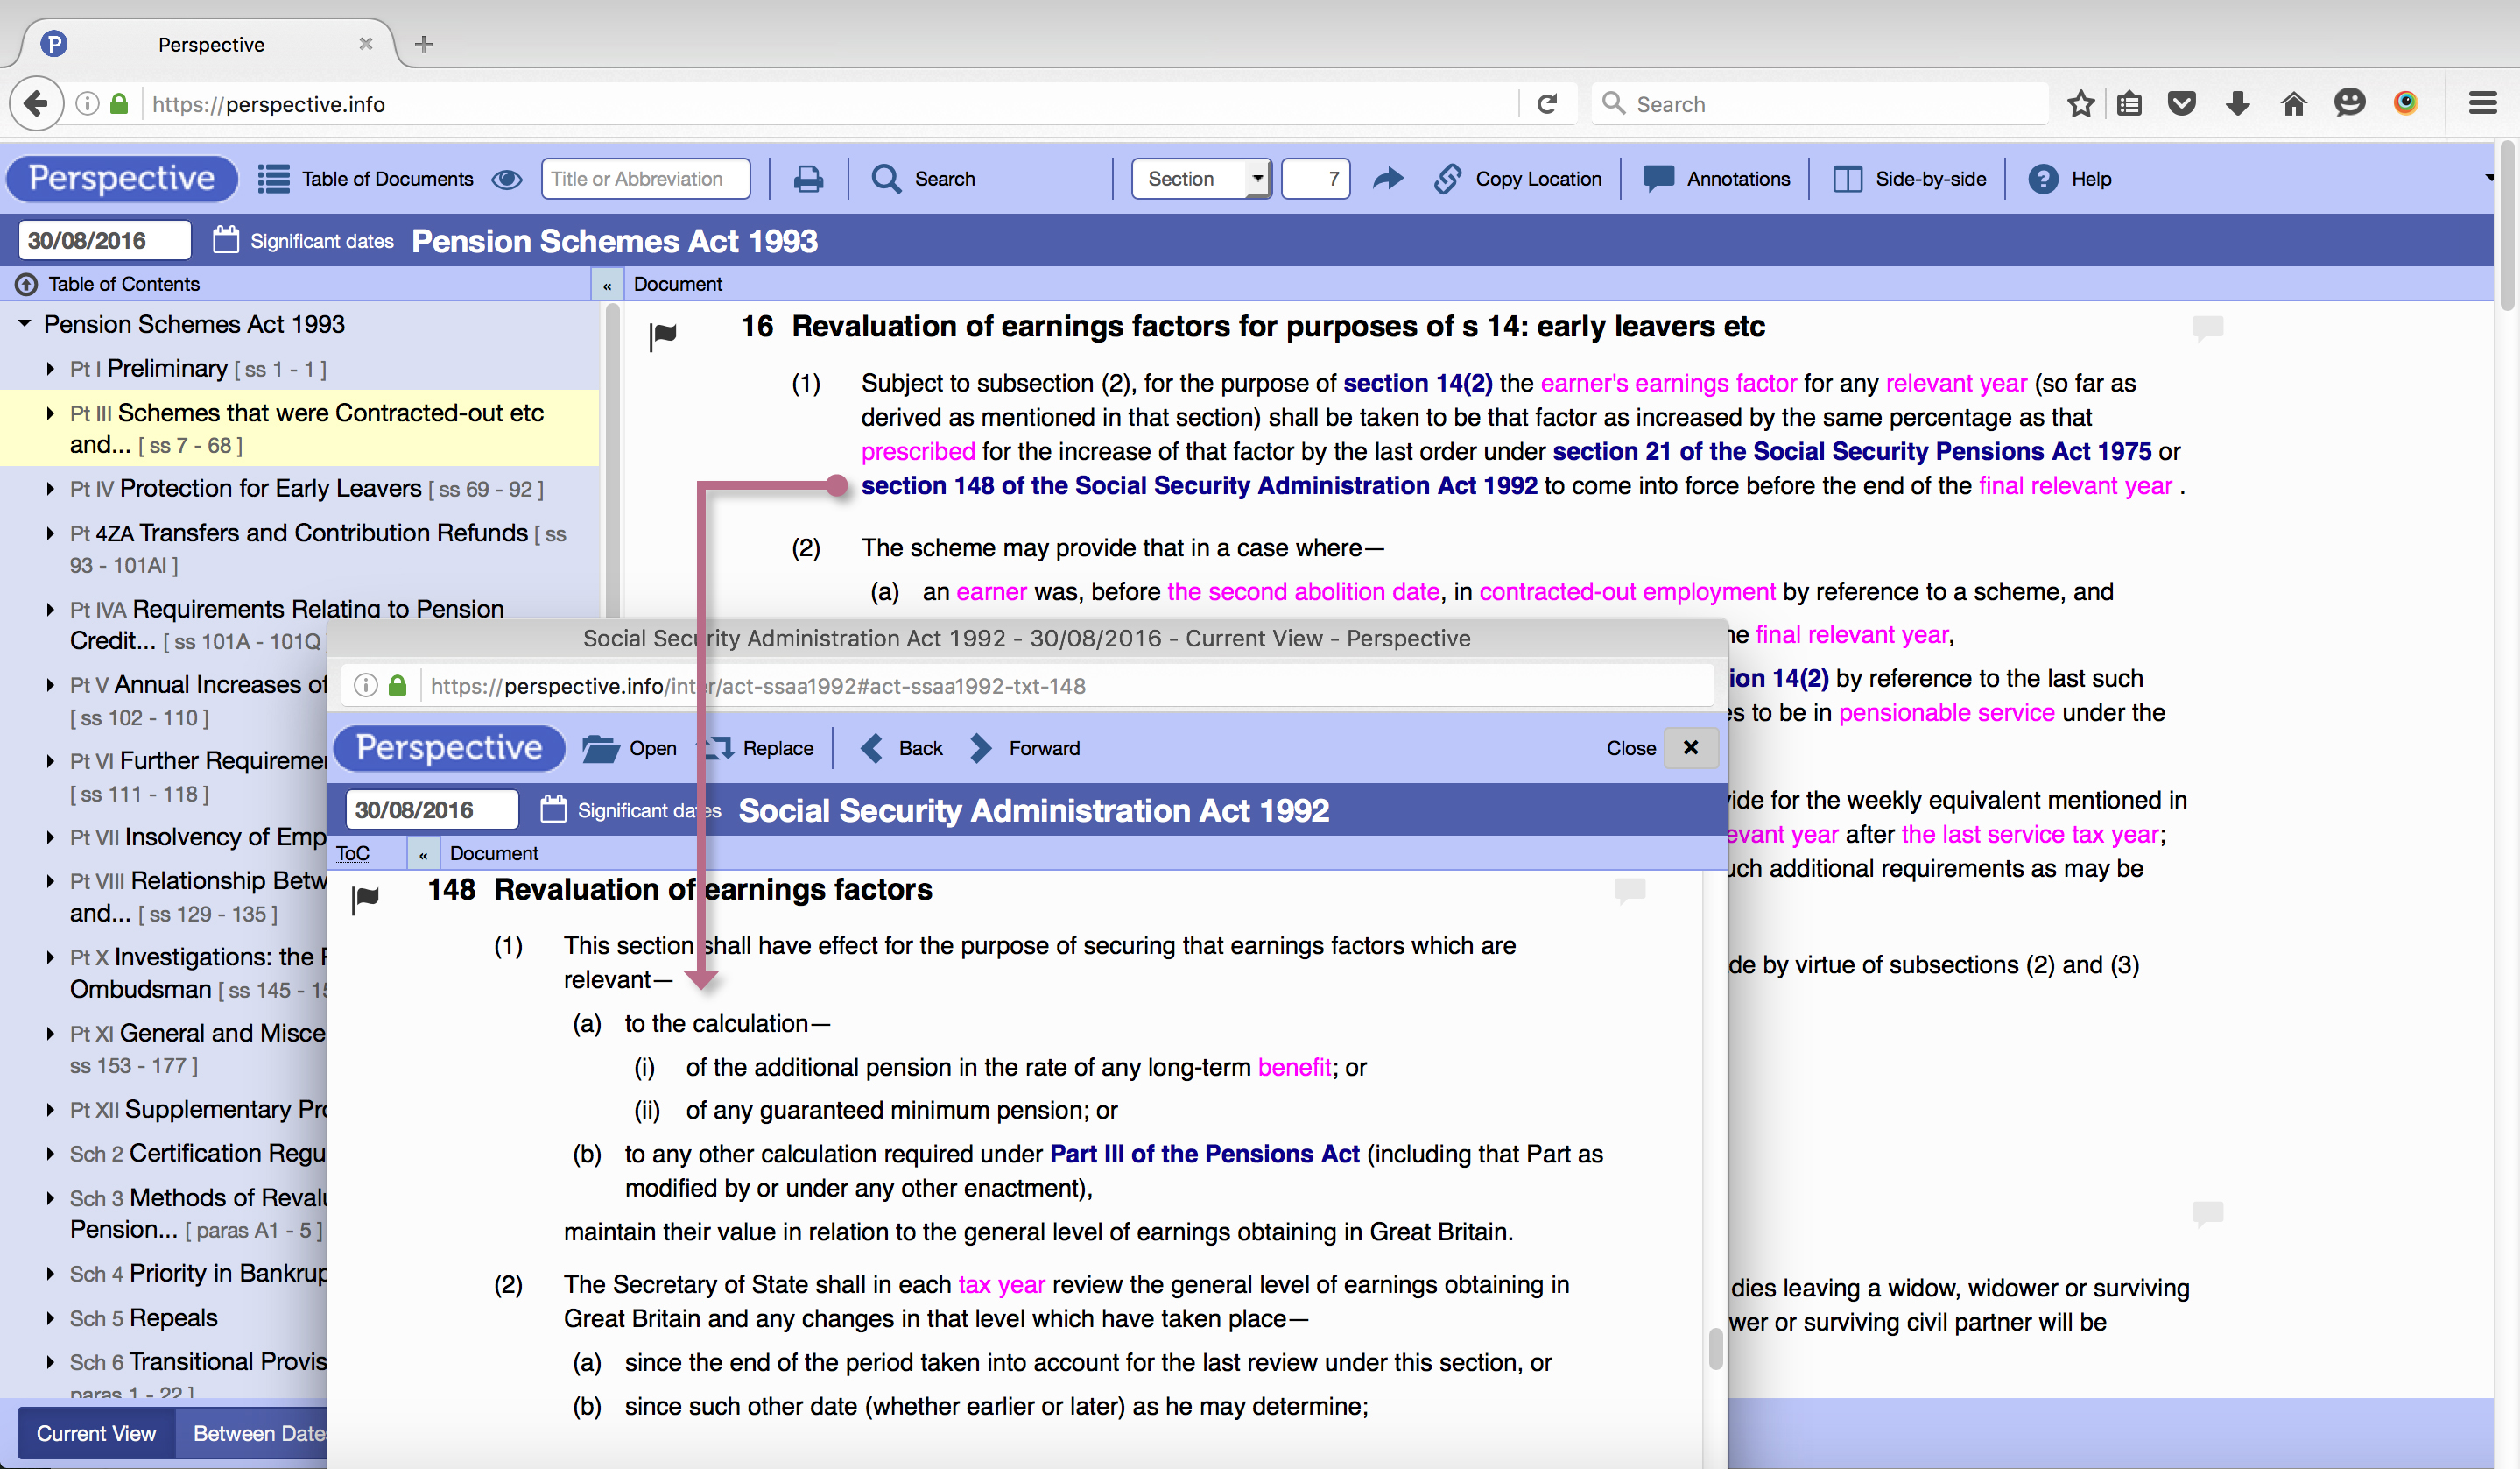Screen dimensions: 2520x1469
Task: Click the Help icon
Action: [x=2071, y=178]
